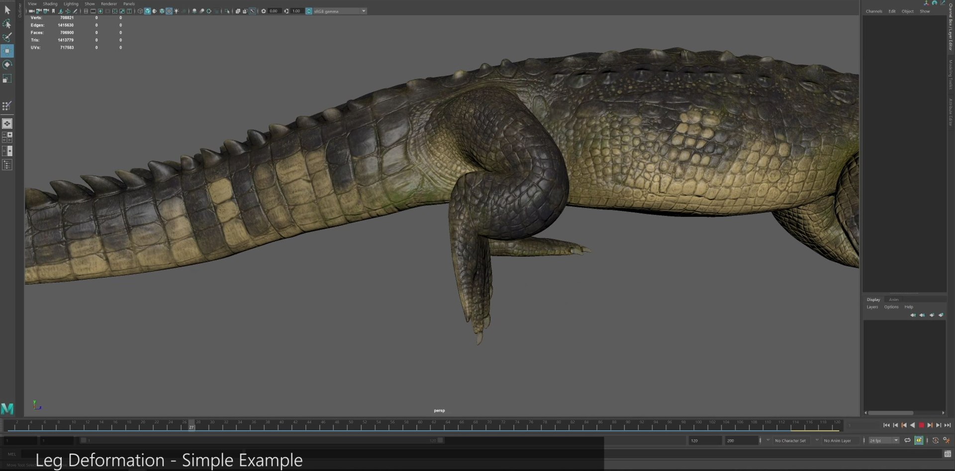Switch to four view panel layout

7,137
